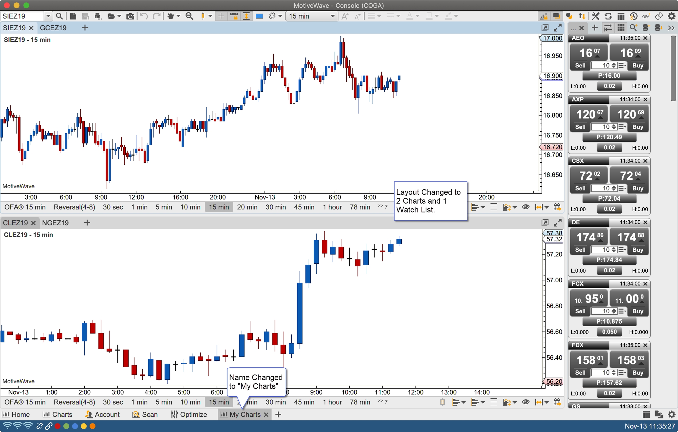
Task: Select 1 hour bar size in SIEZ19 chart
Action: pyautogui.click(x=332, y=207)
